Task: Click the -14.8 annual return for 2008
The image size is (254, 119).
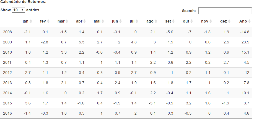Action: pyautogui.click(x=245, y=32)
